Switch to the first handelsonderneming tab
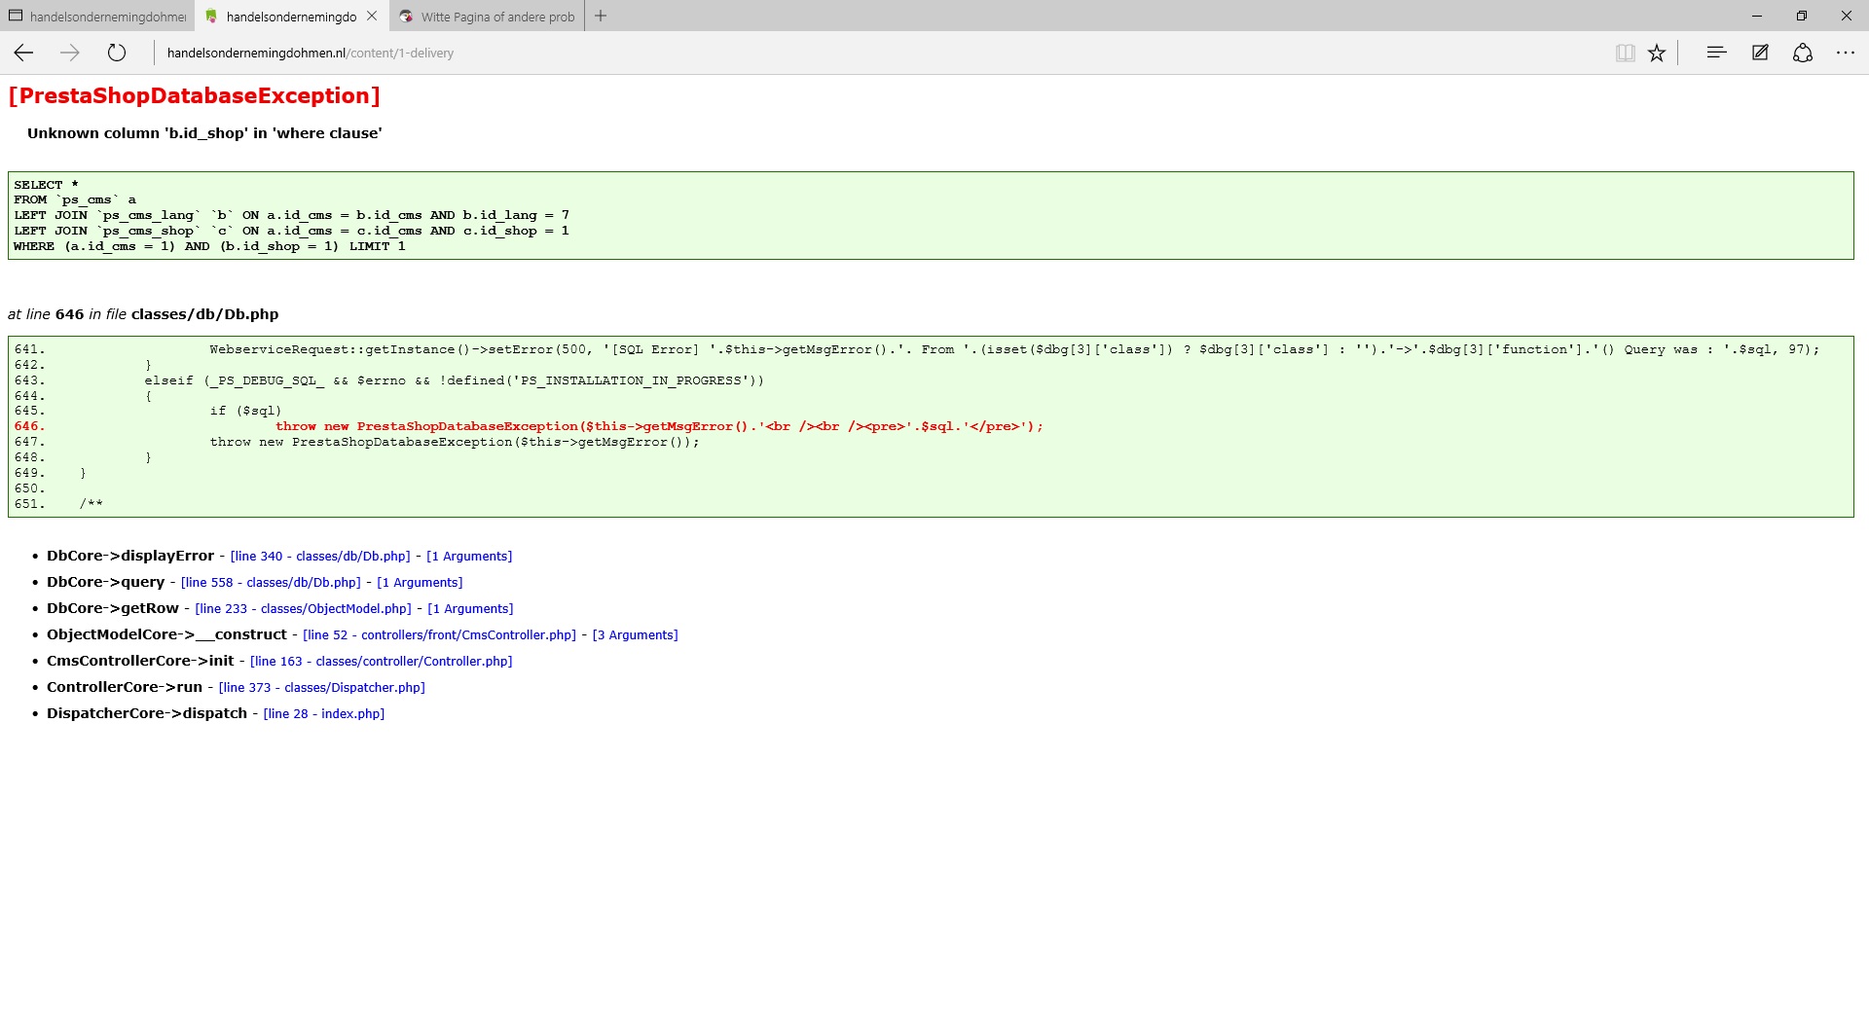1869x1012 pixels. pos(97,16)
